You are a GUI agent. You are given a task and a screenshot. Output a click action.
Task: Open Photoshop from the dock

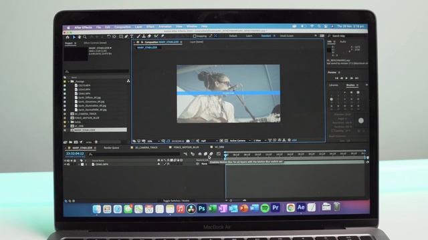pyautogui.click(x=202, y=209)
